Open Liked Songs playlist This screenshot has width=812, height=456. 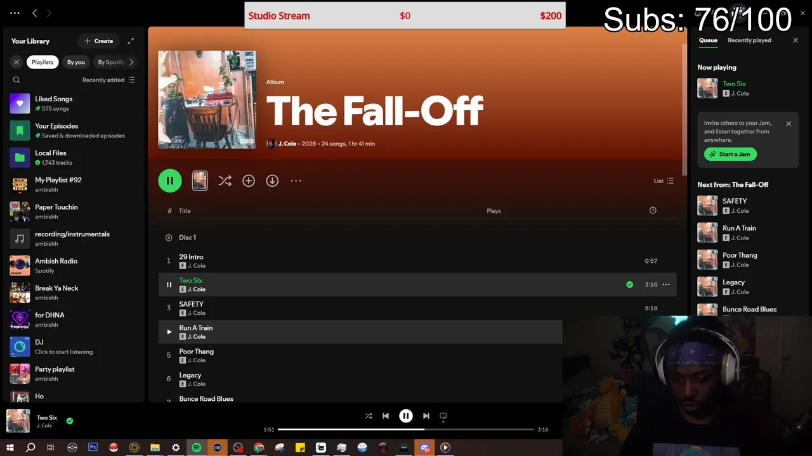[73, 103]
